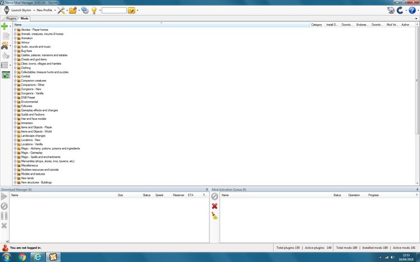Expand the Combat category node
Screen dimensions: 420x262
point(15,76)
